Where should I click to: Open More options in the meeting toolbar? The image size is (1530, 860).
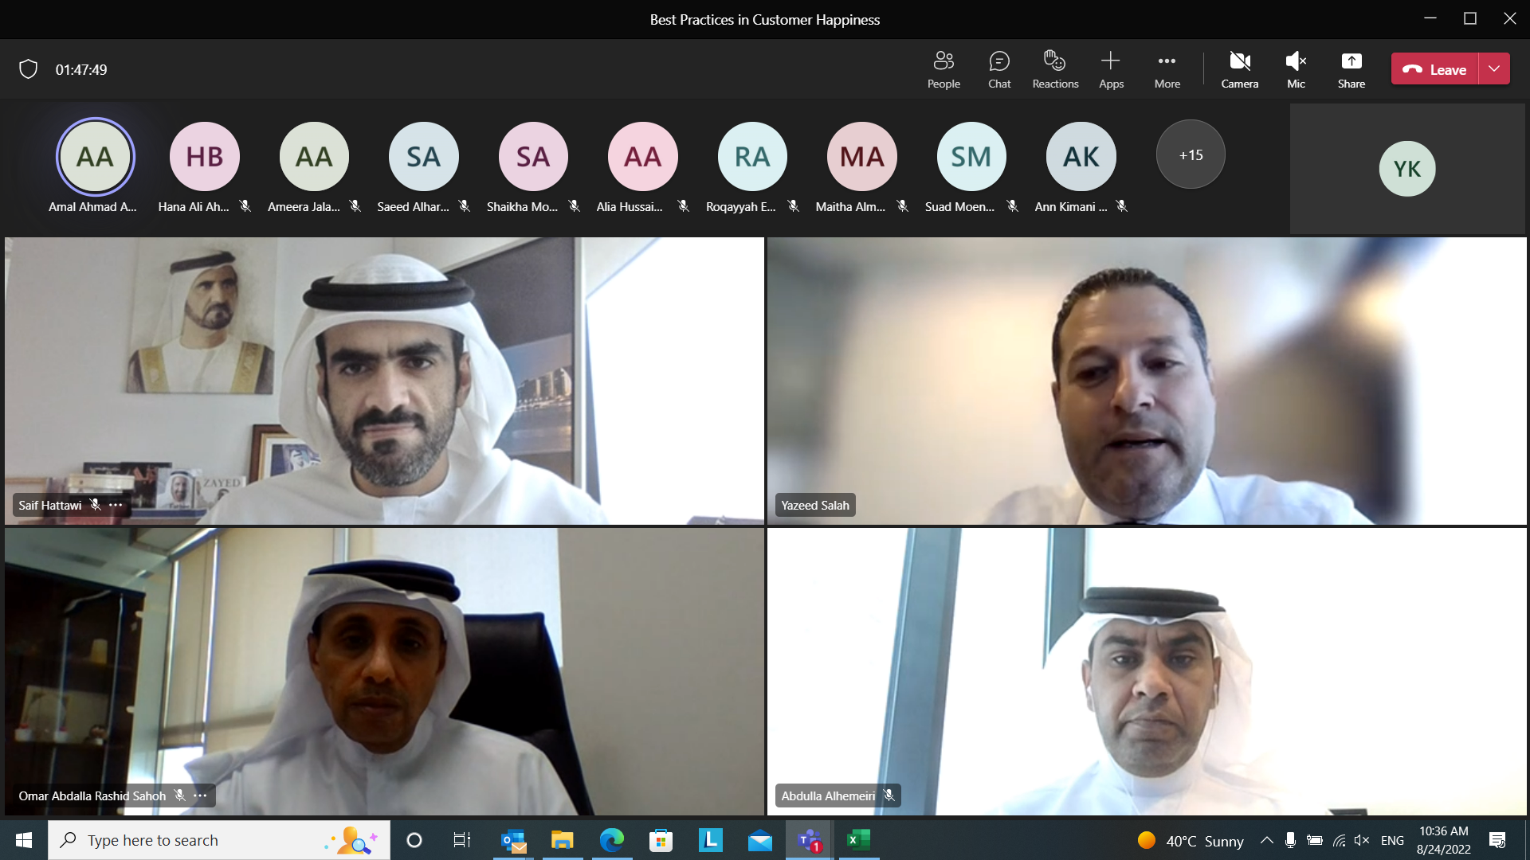[1167, 69]
